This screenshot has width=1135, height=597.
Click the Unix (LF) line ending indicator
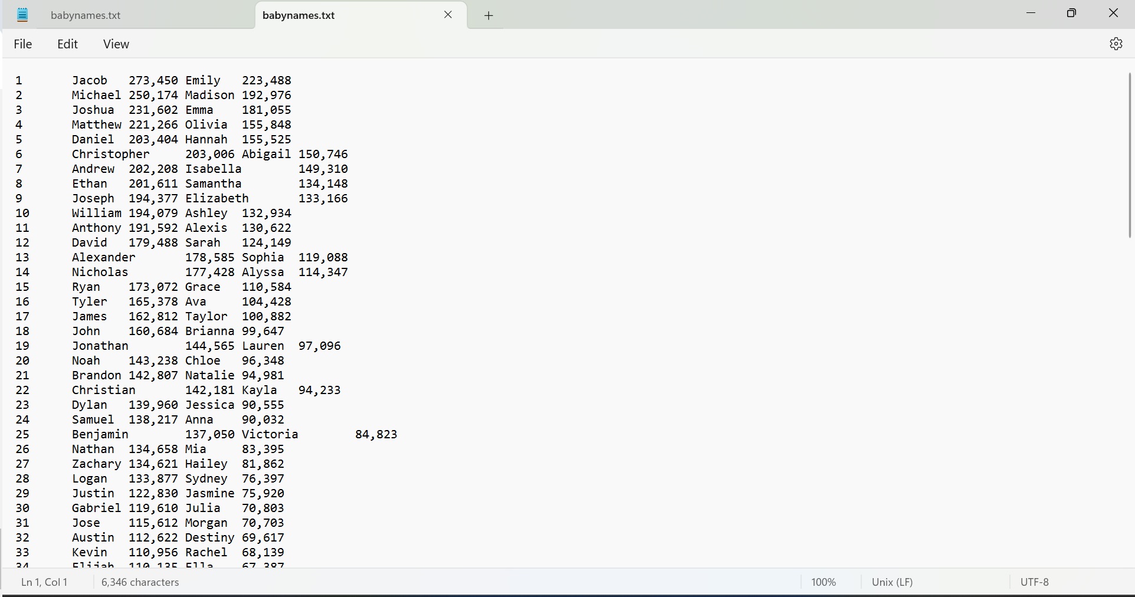893,582
